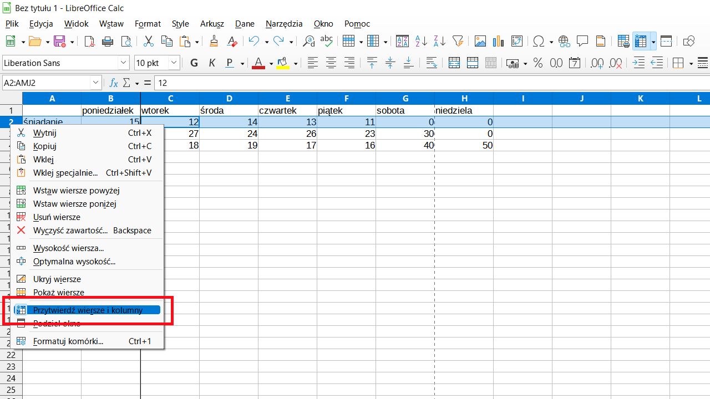This screenshot has height=399, width=710.
Task: Sort data ascending with the A-Z icon
Action: pyautogui.click(x=421, y=41)
